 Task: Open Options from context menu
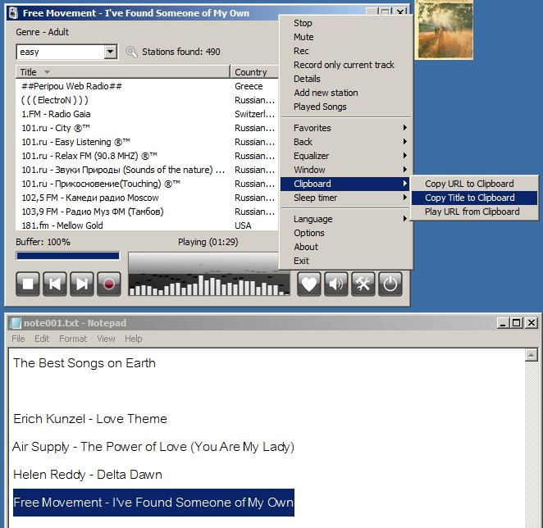[x=345, y=233]
